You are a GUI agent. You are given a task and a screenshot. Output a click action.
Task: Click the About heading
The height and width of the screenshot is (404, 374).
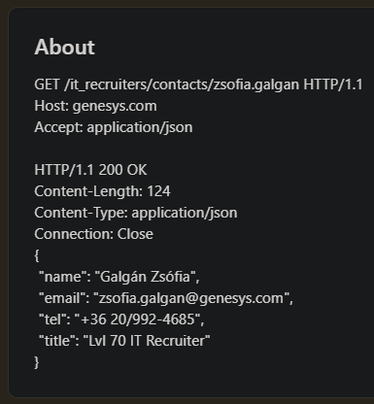(64, 48)
